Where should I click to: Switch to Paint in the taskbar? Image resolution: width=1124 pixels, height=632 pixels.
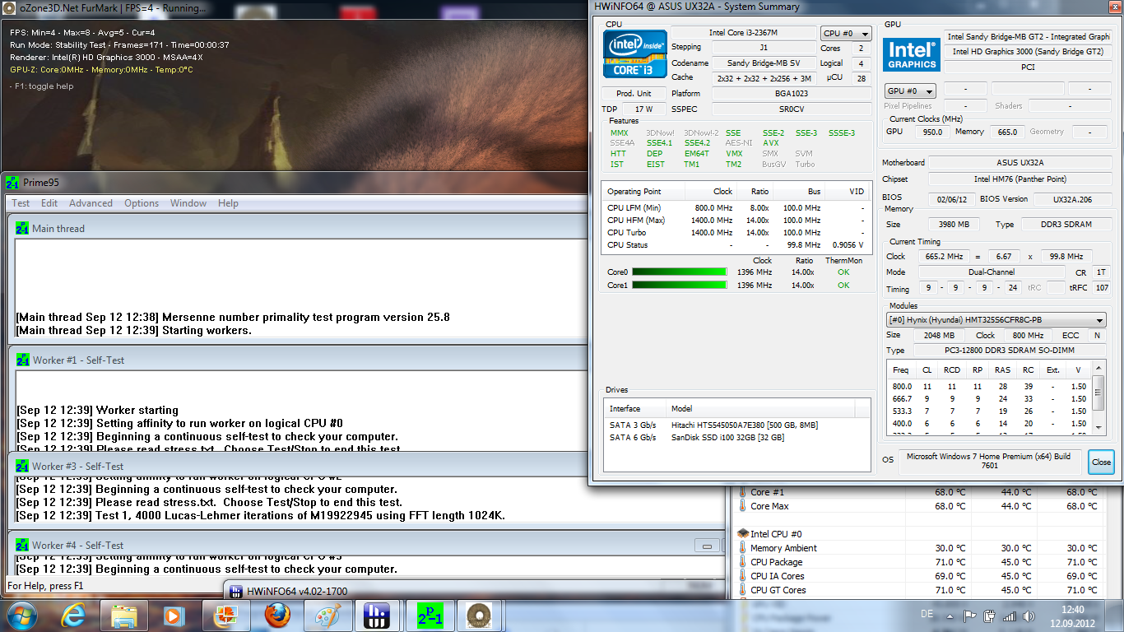click(x=328, y=616)
